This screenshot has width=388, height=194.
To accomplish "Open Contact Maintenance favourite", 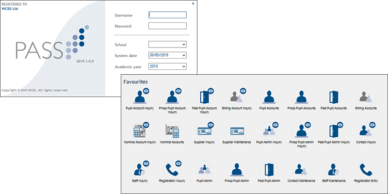I will click(301, 170).
